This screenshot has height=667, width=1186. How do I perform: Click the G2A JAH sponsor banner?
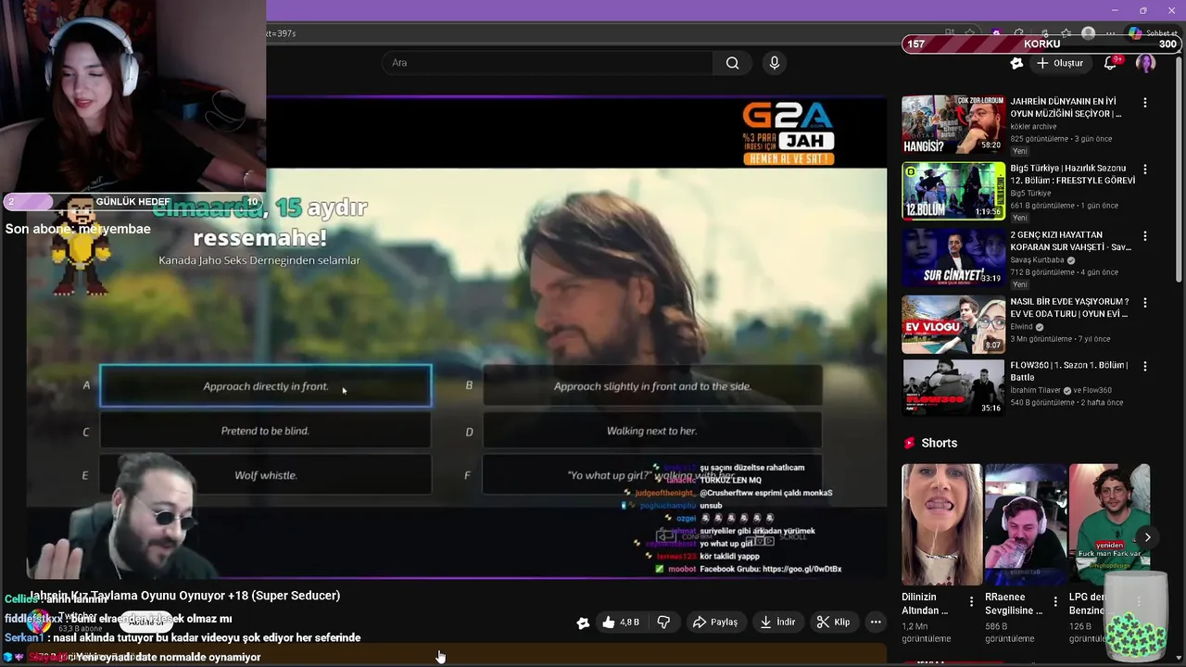point(789,133)
